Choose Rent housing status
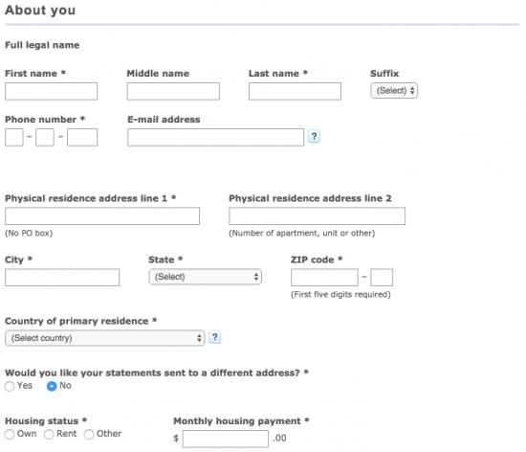 49,434
